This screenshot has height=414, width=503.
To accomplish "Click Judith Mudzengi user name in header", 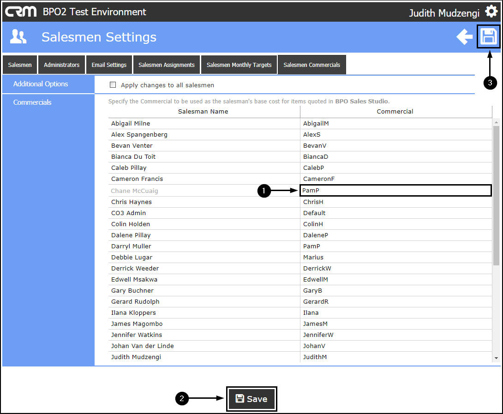I will 444,13.
